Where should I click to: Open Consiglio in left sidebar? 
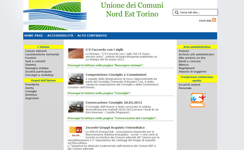[31, 91]
